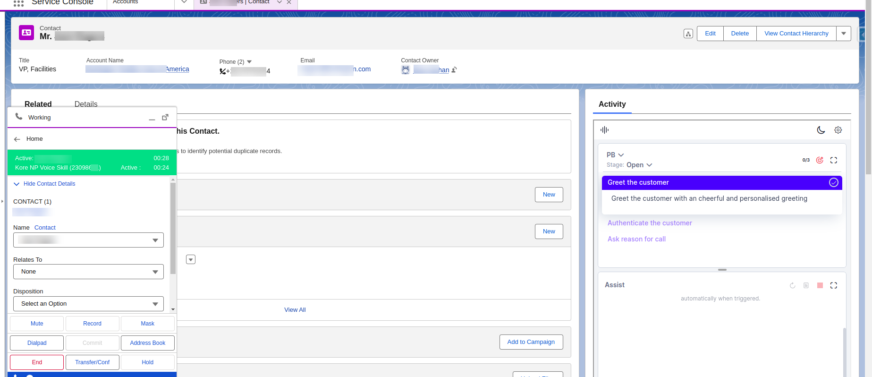Mark Greet the customer step complete
This screenshot has width=872, height=377.
tap(834, 182)
